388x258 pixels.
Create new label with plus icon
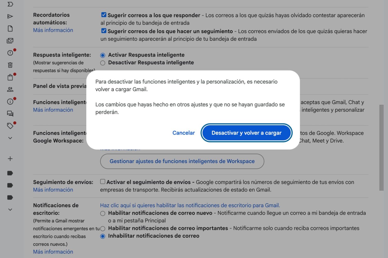click(10, 159)
